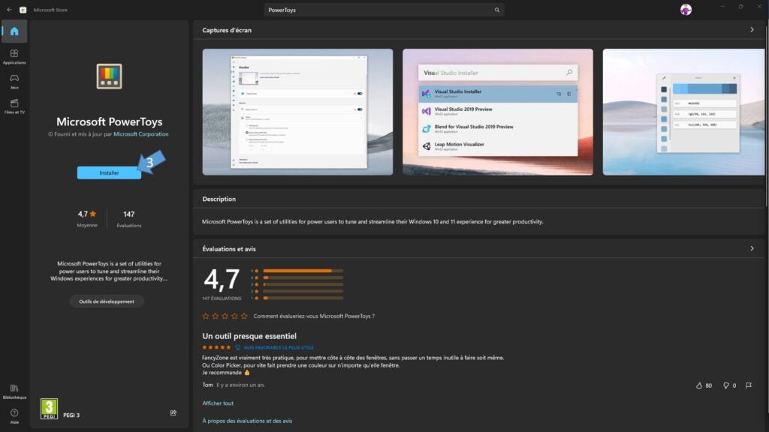Screen dimensions: 769x432
Task: Click the reviewer name 'Tom'
Action: coord(207,385)
